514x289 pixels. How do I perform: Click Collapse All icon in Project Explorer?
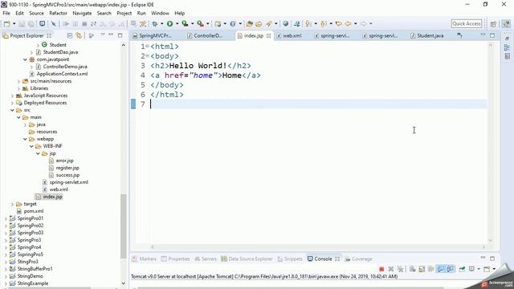[70, 35]
